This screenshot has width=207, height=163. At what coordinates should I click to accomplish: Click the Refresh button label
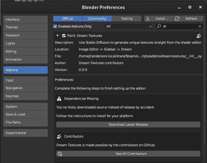(191, 19)
